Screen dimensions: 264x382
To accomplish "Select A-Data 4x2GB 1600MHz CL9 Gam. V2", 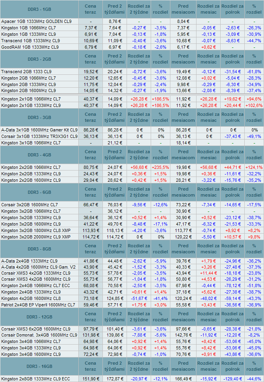I will point(38,267).
